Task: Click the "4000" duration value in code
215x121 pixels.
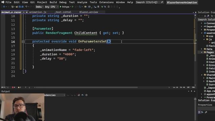Action: [69, 54]
